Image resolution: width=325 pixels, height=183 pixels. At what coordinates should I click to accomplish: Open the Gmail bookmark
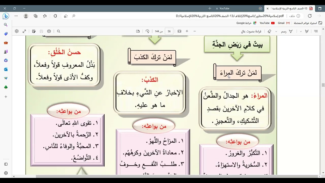click(284, 23)
